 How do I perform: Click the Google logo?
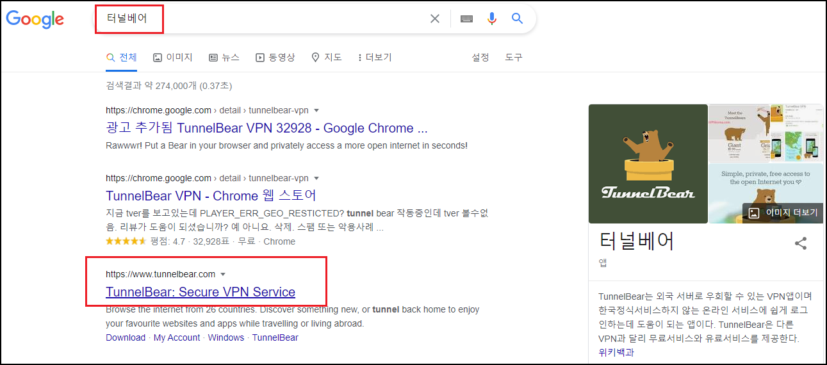[x=35, y=19]
